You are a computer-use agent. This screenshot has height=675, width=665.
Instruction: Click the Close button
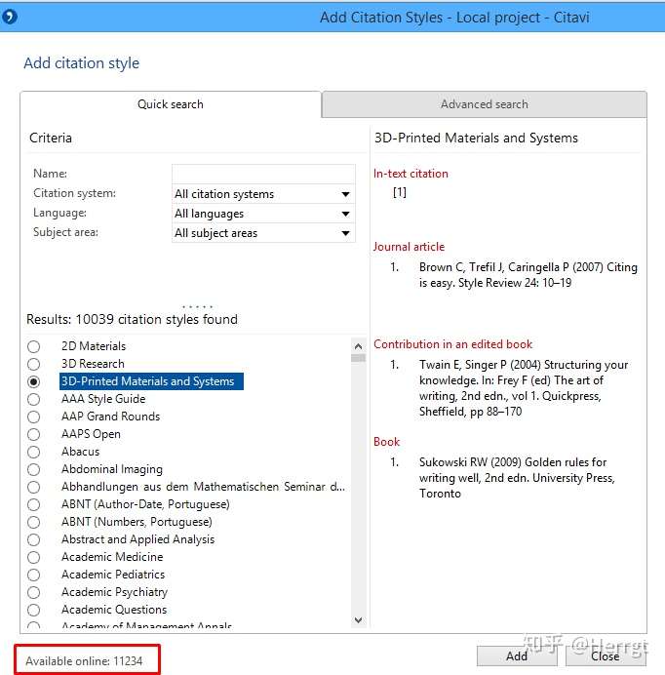606,656
